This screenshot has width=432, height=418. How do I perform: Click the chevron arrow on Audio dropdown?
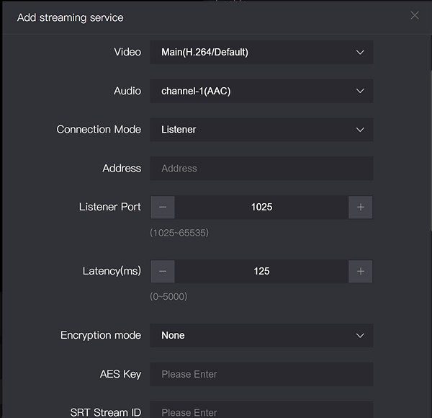(361, 91)
